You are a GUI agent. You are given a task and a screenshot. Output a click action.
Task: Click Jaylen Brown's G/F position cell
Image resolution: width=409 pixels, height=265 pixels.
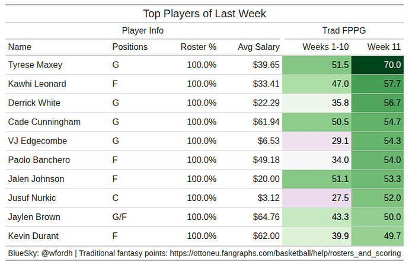coord(119,217)
